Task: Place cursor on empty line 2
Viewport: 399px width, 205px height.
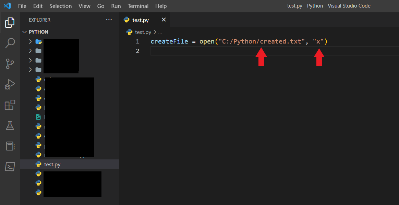Action: [240, 51]
